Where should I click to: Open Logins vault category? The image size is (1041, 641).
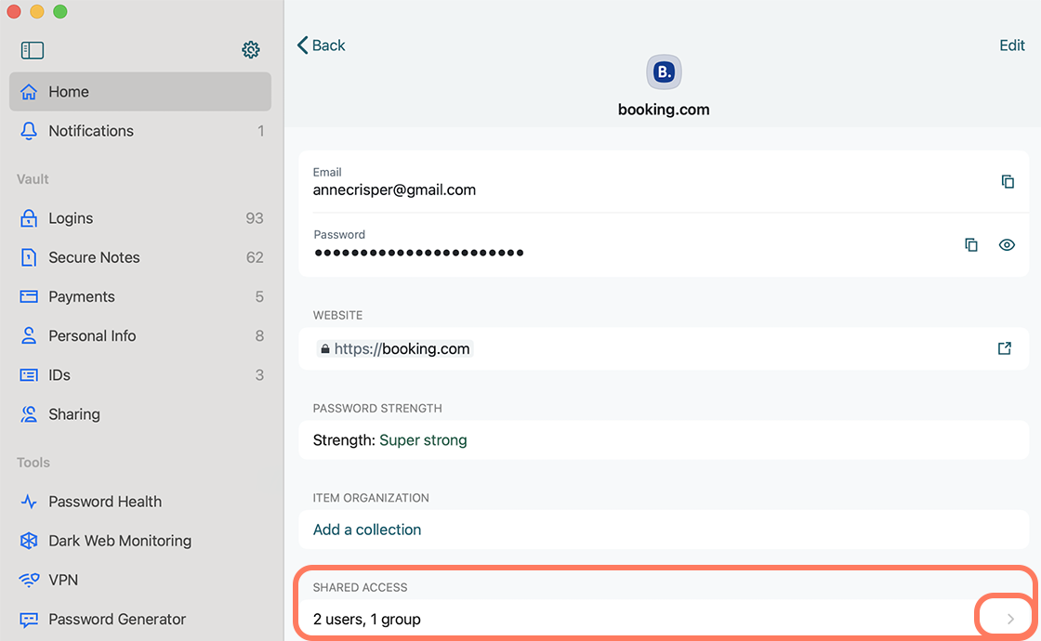pyautogui.click(x=140, y=217)
